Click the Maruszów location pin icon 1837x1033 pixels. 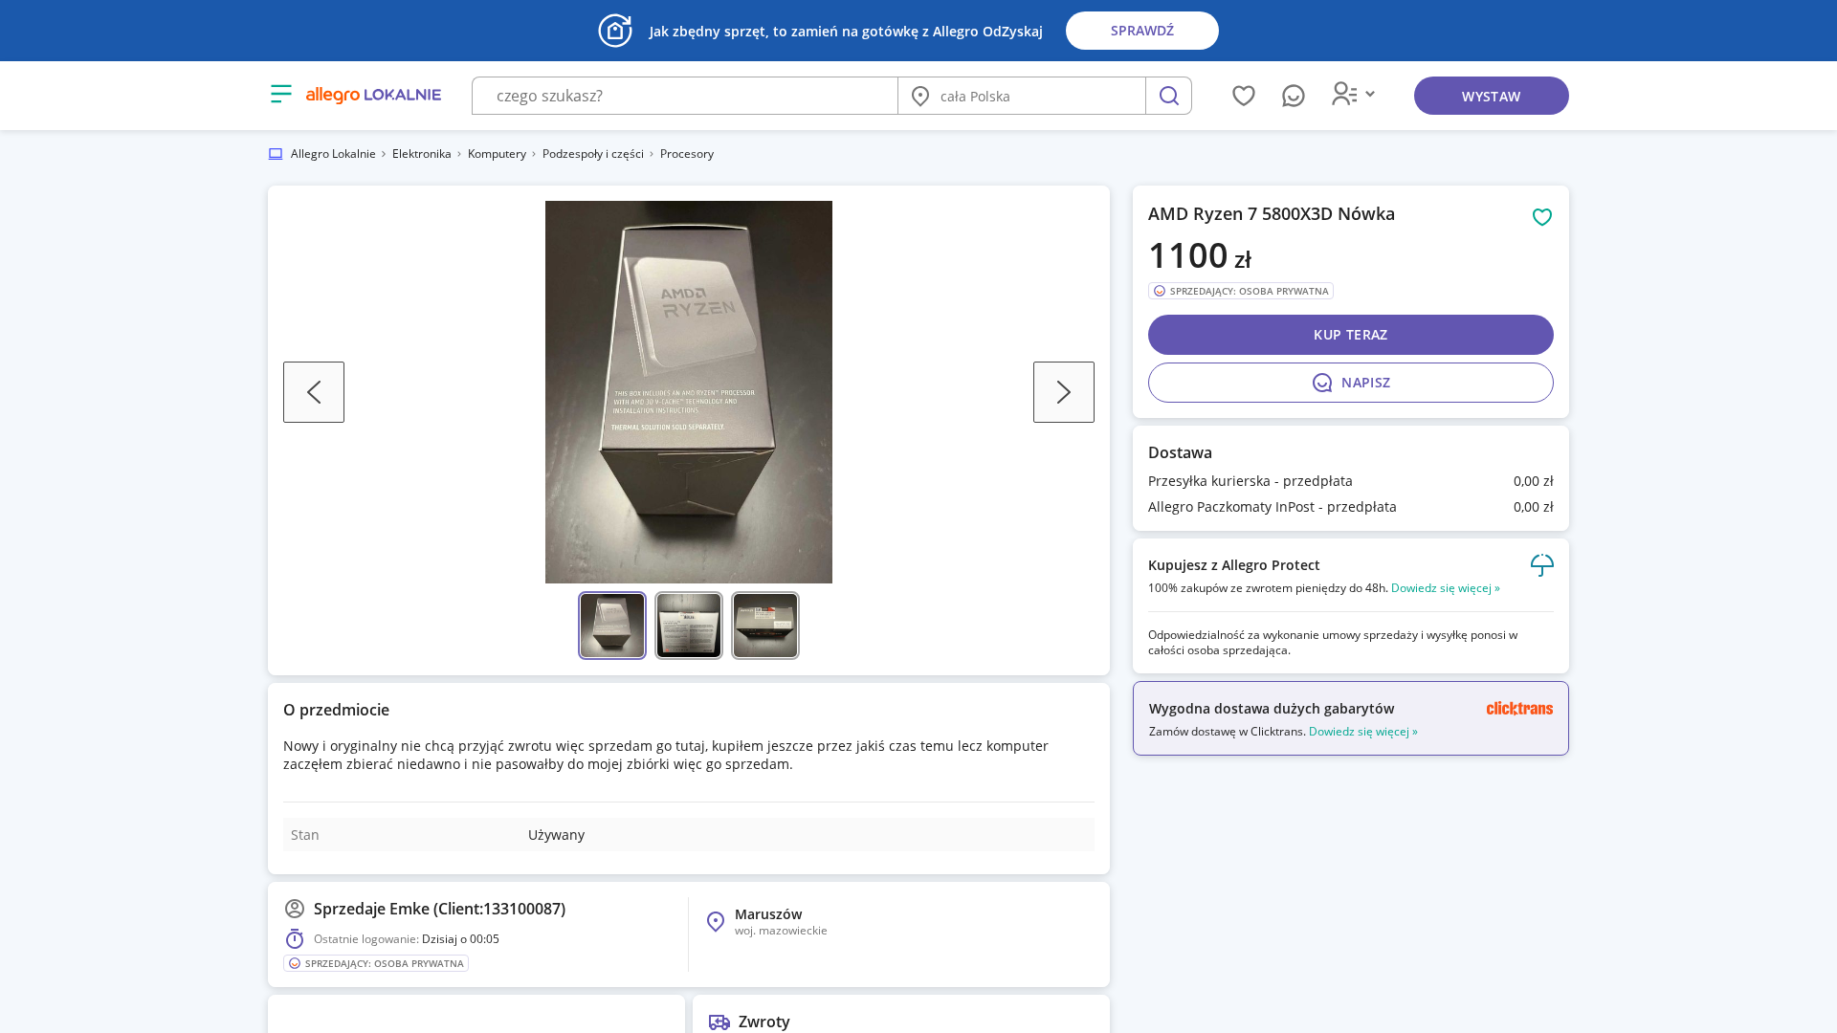(x=716, y=921)
